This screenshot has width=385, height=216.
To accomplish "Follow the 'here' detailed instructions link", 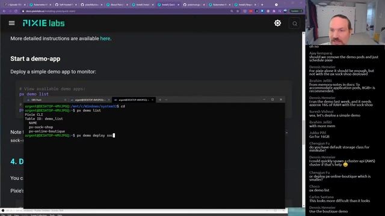I will (x=105, y=38).
